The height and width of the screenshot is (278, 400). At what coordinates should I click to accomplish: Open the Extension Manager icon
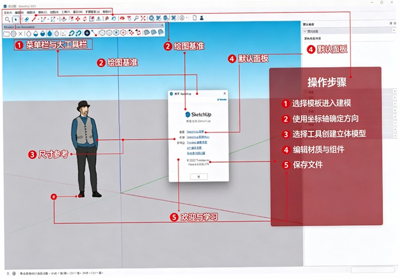(174, 18)
